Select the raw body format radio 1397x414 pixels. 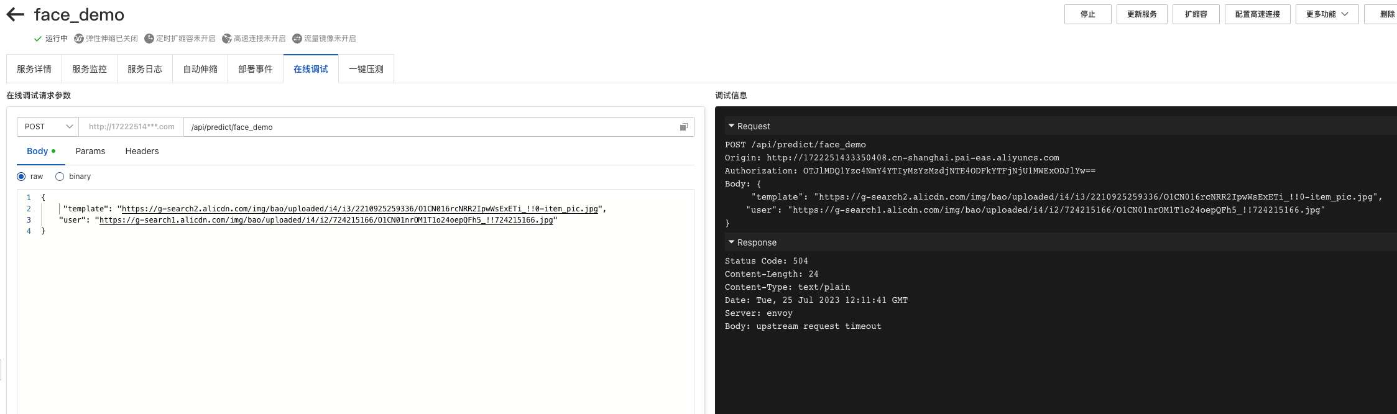pyautogui.click(x=21, y=177)
